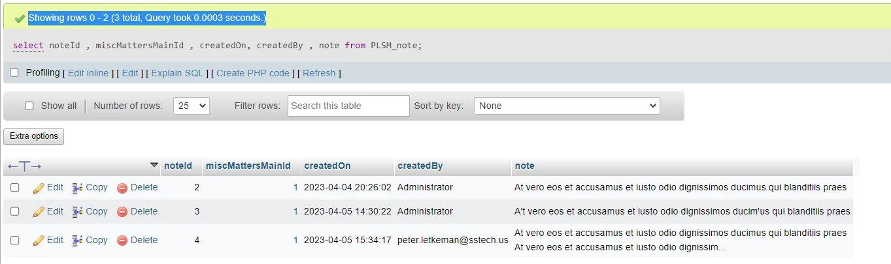
Task: Click the red Delete icon for noteId 4
Action: point(122,241)
